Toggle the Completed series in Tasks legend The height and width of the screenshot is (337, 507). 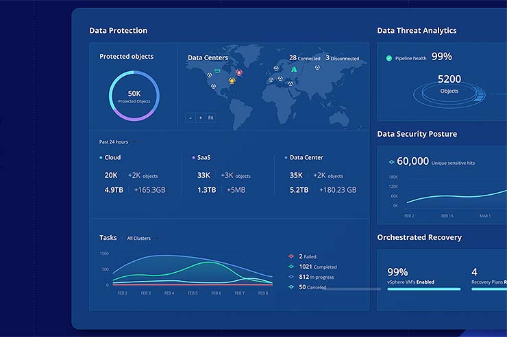click(x=291, y=266)
